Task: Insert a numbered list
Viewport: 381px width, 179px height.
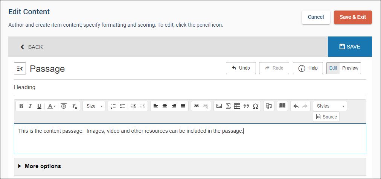Action: (x=113, y=106)
